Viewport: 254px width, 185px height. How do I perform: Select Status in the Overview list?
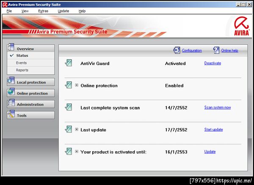tap(30, 56)
